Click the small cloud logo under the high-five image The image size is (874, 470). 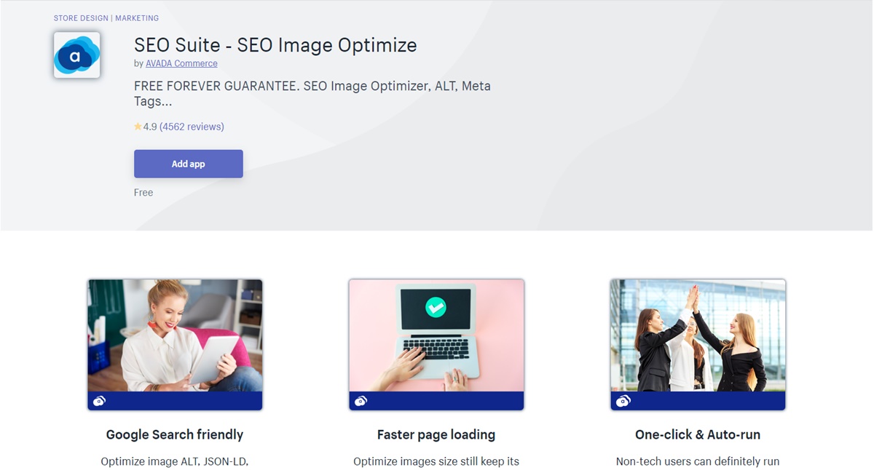[623, 401]
